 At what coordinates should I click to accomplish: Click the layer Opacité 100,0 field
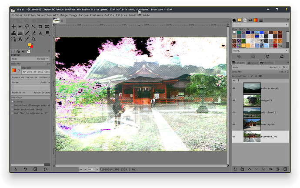(260, 72)
